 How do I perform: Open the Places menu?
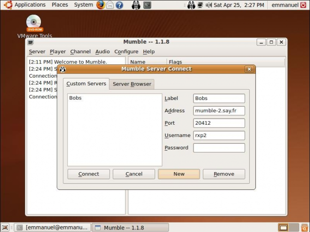click(x=60, y=5)
